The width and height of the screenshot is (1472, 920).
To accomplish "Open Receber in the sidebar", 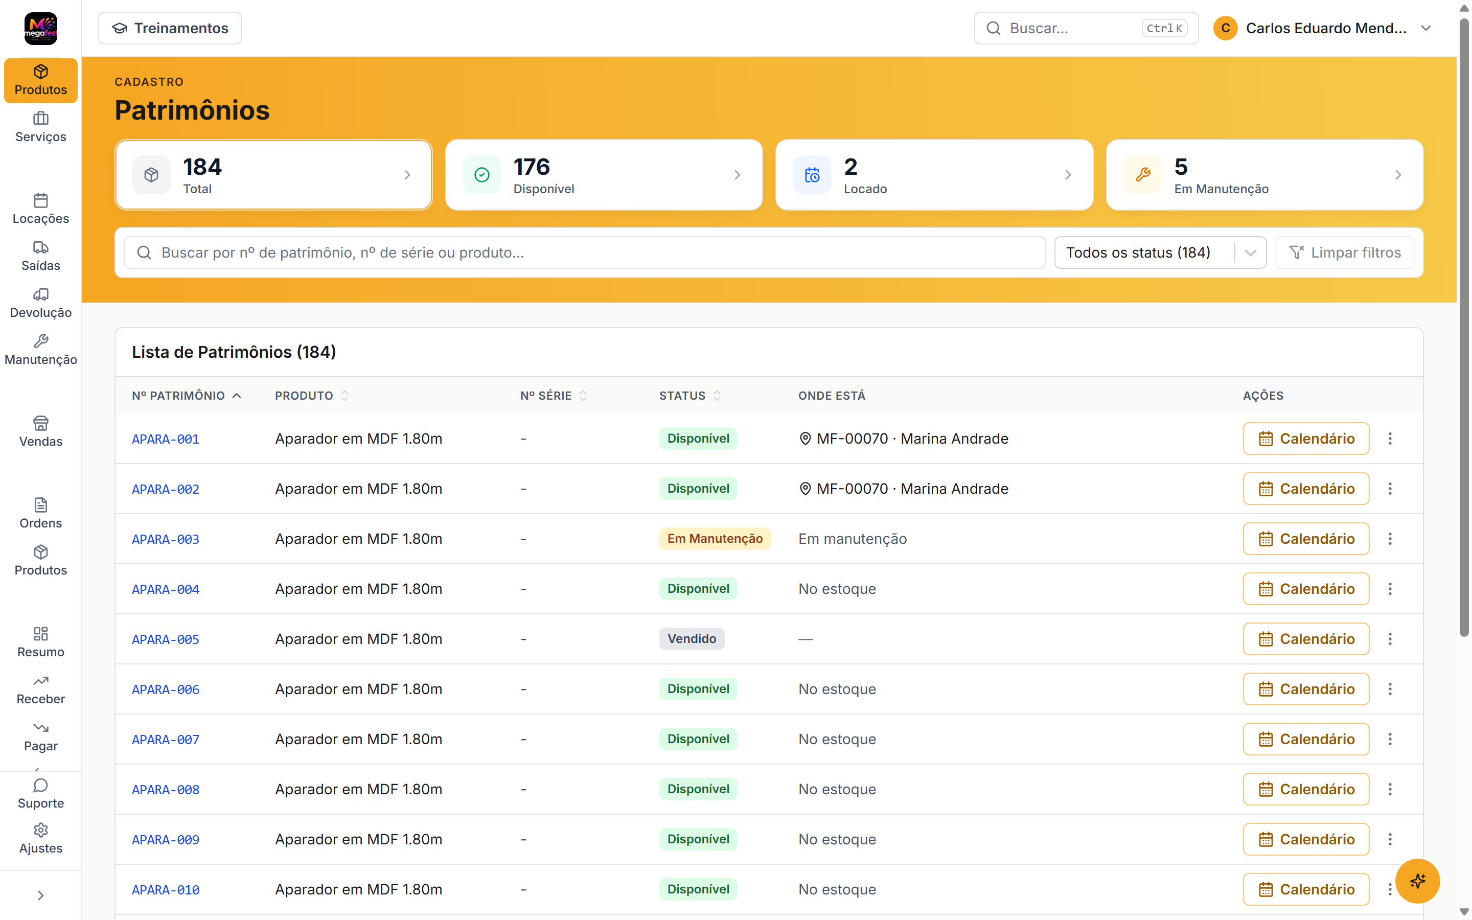I will pyautogui.click(x=41, y=689).
